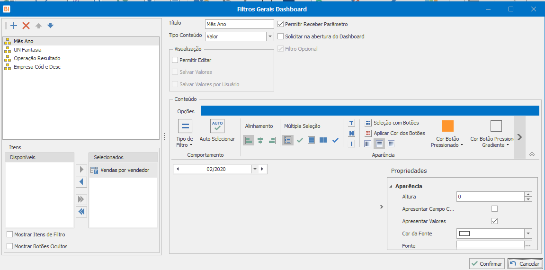Check Permitir Editar

click(x=175, y=60)
